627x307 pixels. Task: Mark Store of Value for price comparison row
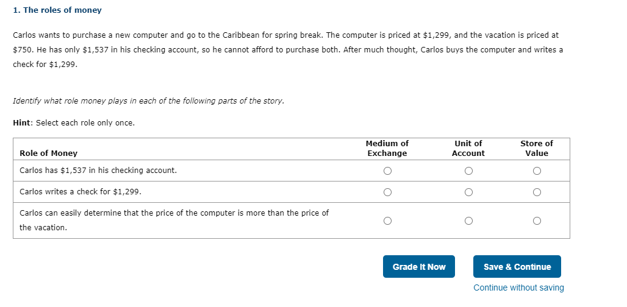[537, 221]
